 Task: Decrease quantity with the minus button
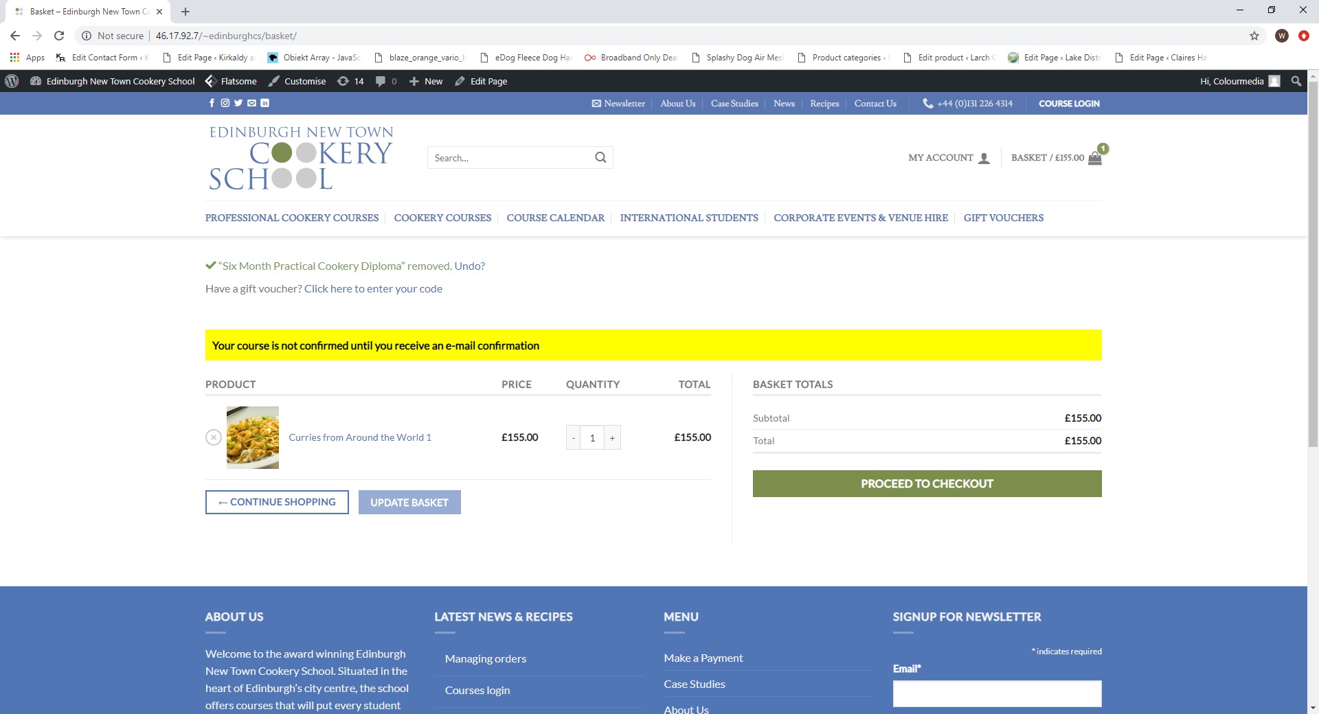point(573,438)
